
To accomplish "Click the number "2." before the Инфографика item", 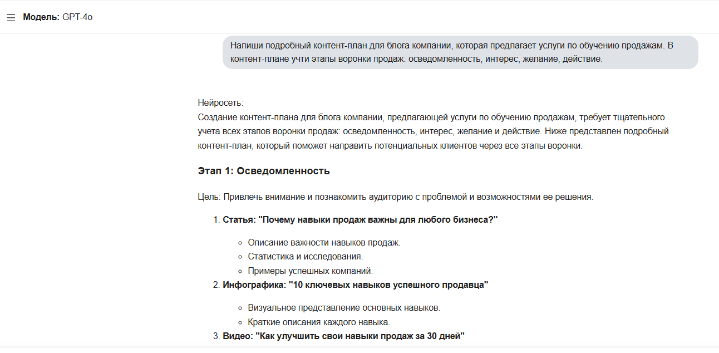I will point(216,285).
